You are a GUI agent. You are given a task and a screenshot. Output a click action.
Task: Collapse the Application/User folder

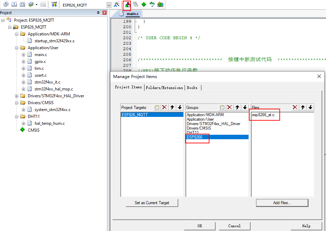coord(17,48)
